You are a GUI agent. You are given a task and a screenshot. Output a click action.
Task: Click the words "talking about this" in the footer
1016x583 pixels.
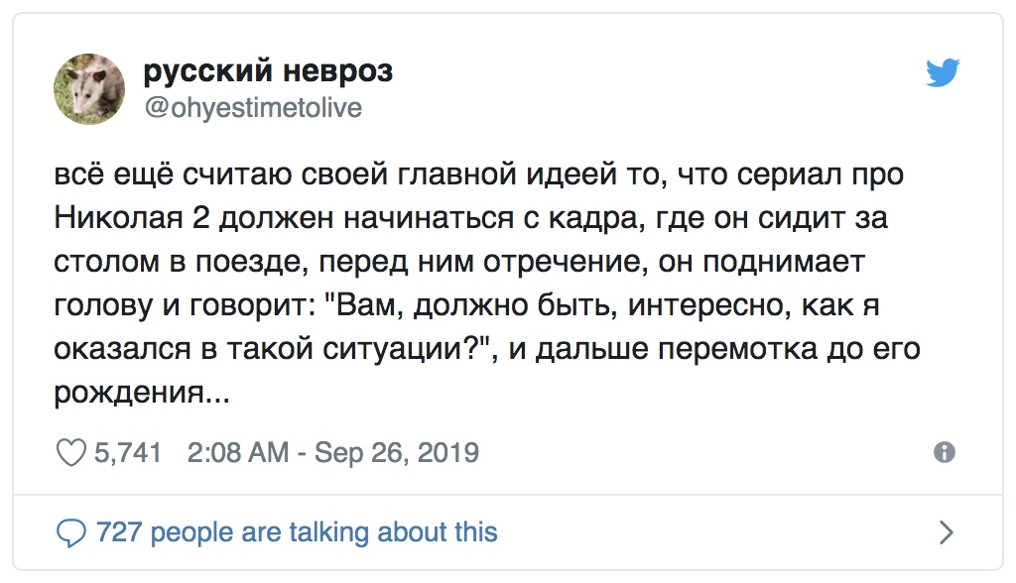point(393,532)
